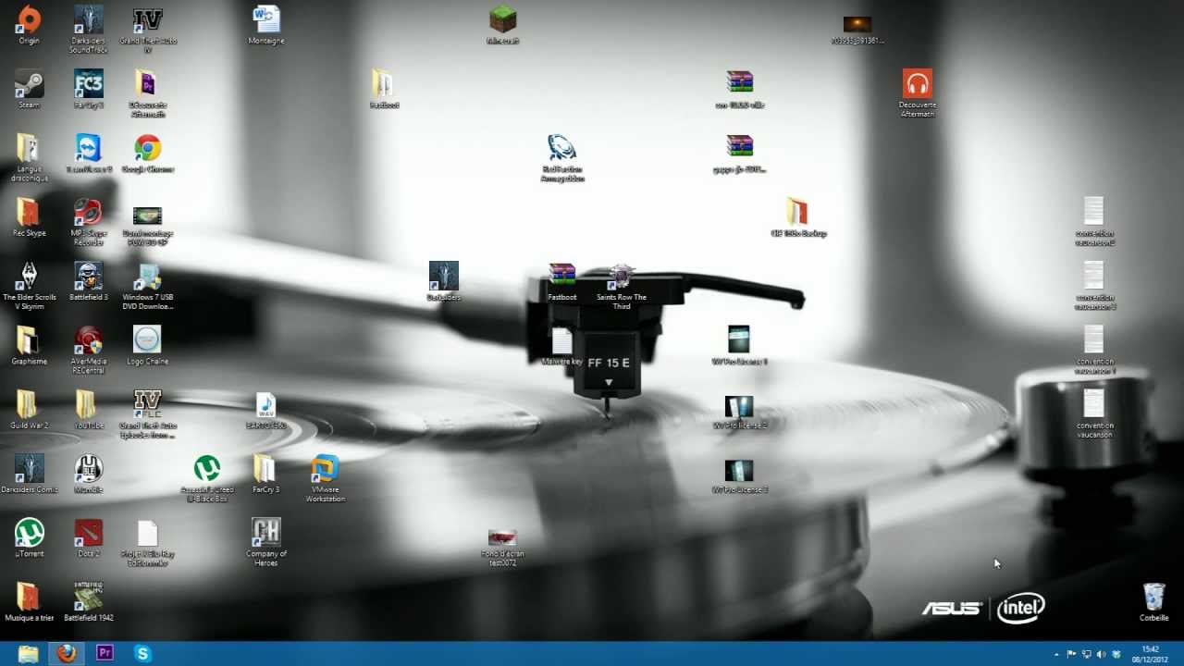Open the Darksiders game shortcut near center
This screenshot has height=666, width=1184.
click(444, 276)
